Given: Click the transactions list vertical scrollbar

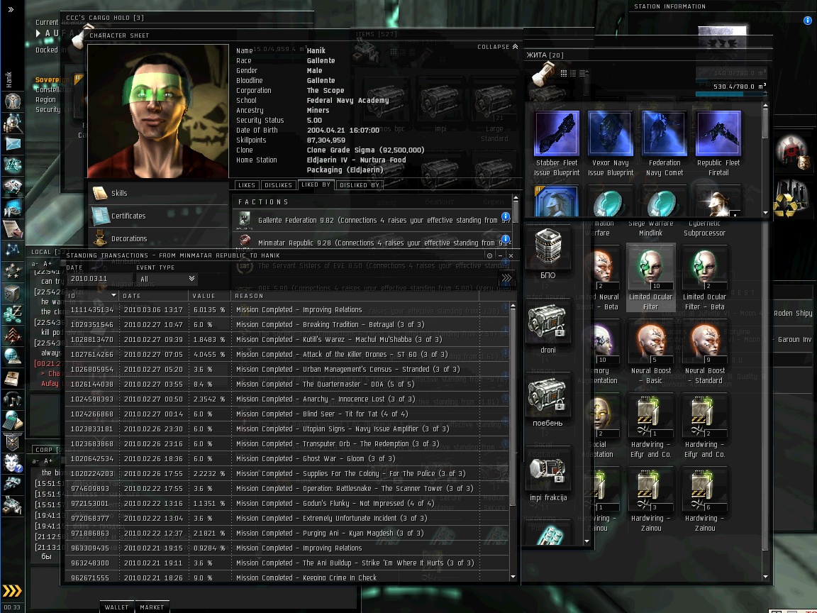Looking at the screenshot, I should pos(513,408).
